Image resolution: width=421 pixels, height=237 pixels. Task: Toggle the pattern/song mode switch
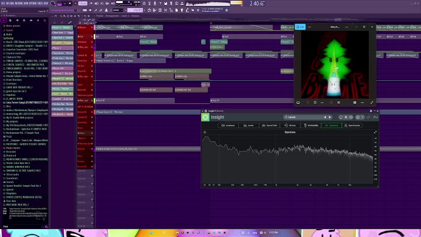60,4
